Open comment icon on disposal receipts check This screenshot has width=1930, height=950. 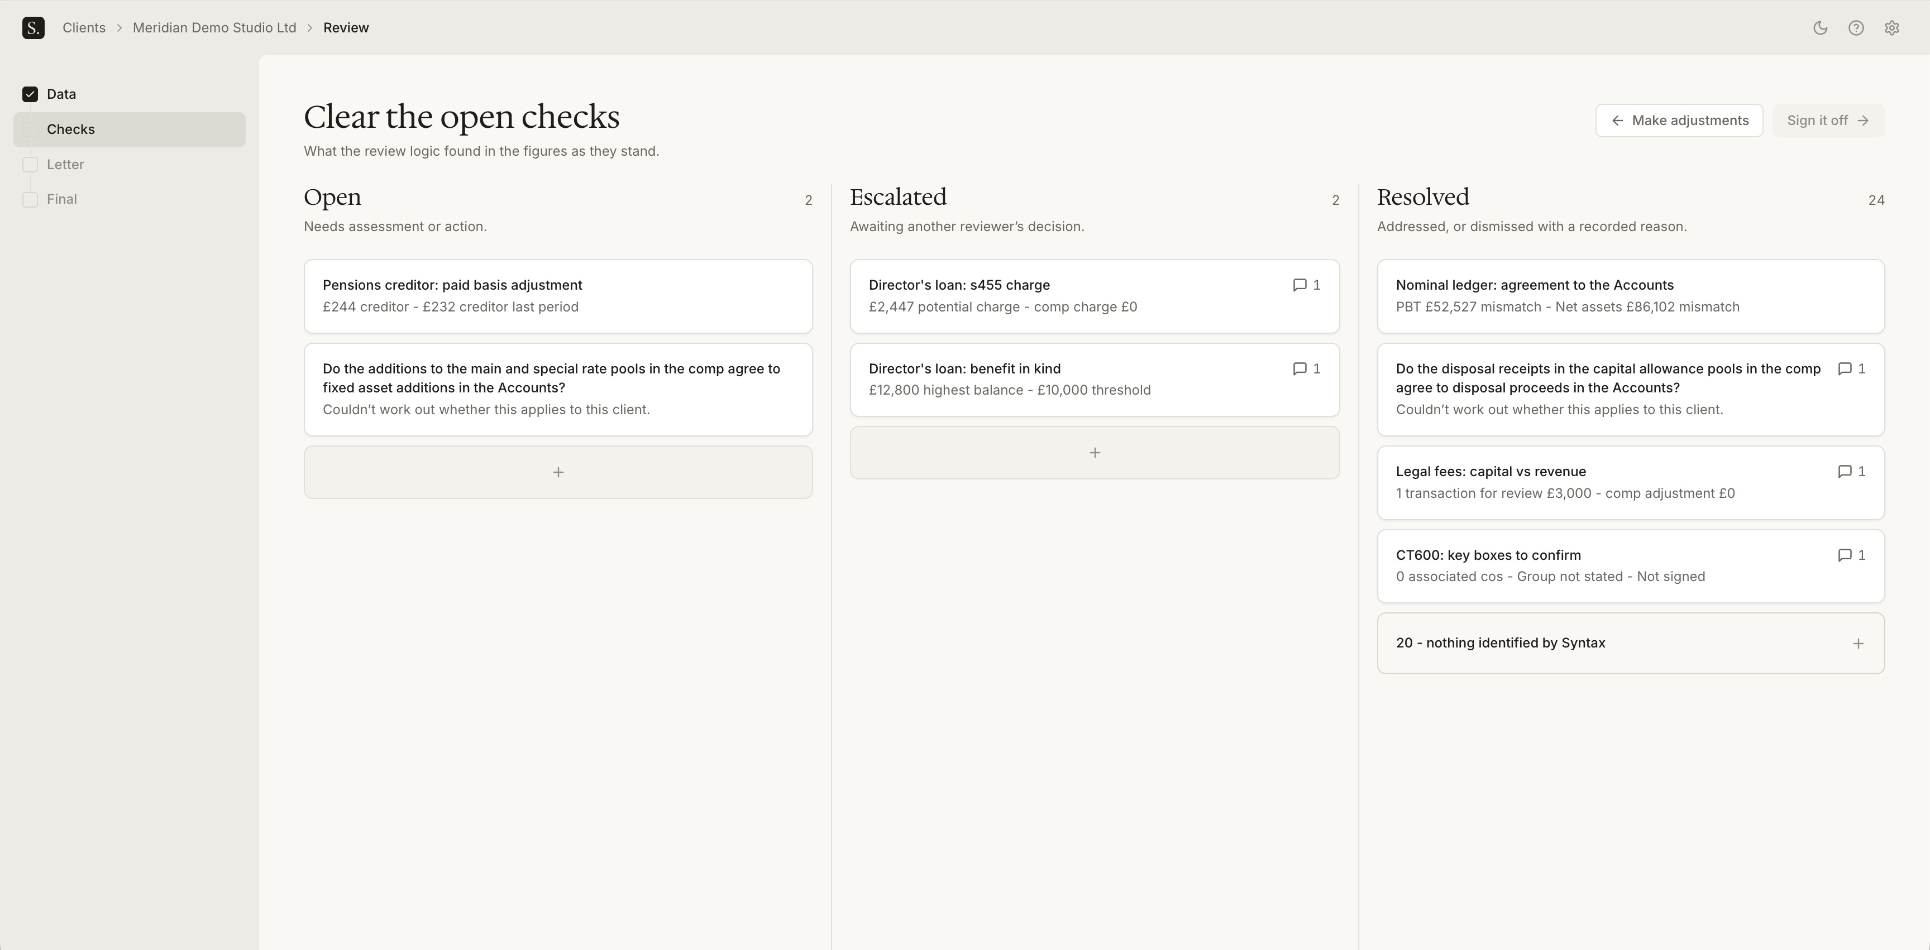[1845, 369]
